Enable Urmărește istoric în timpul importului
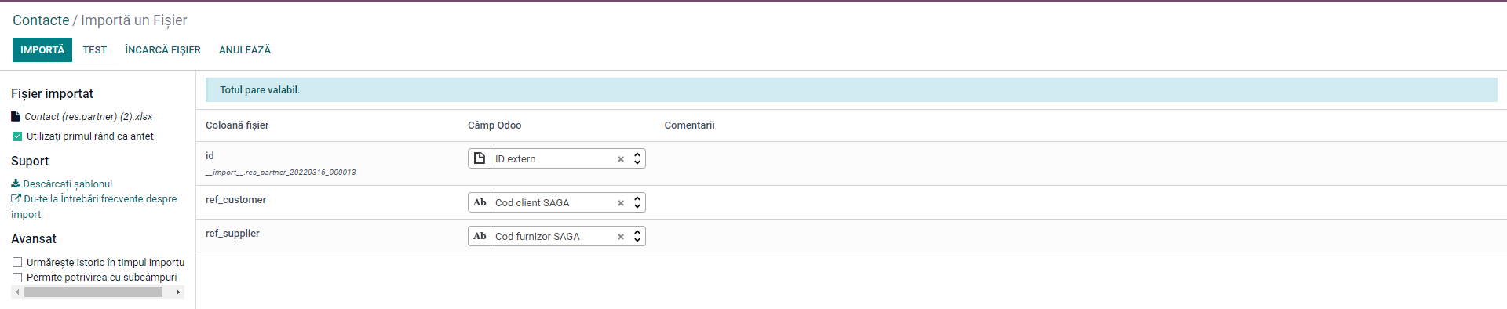 click(17, 263)
